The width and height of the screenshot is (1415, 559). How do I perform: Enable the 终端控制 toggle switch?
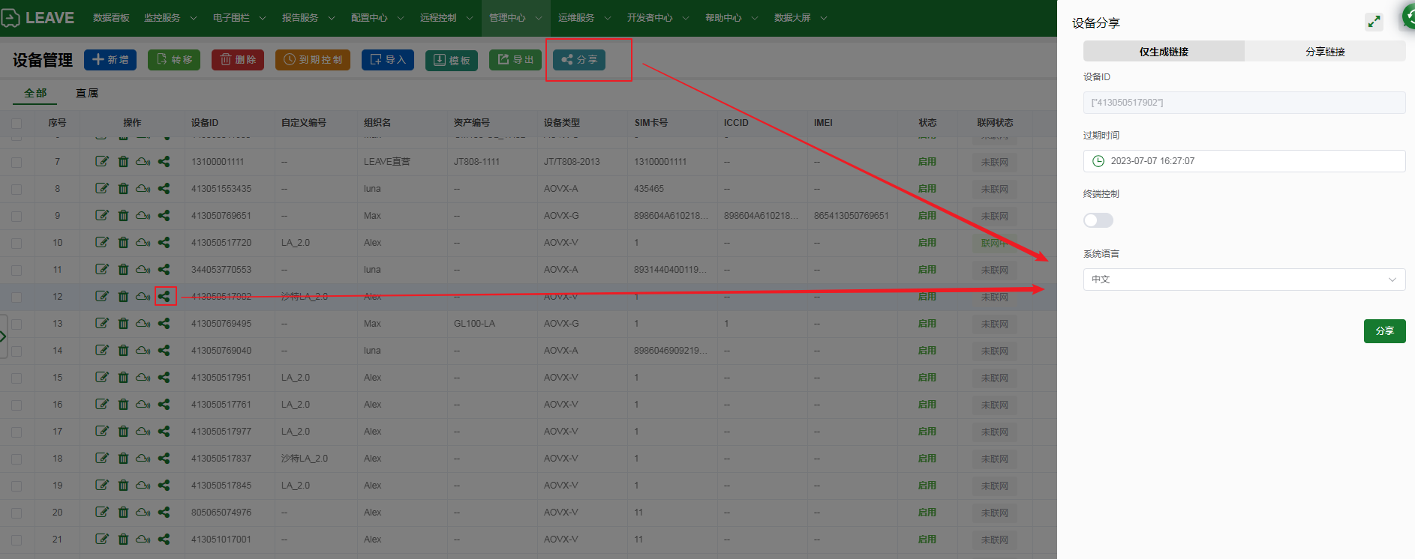pos(1098,220)
